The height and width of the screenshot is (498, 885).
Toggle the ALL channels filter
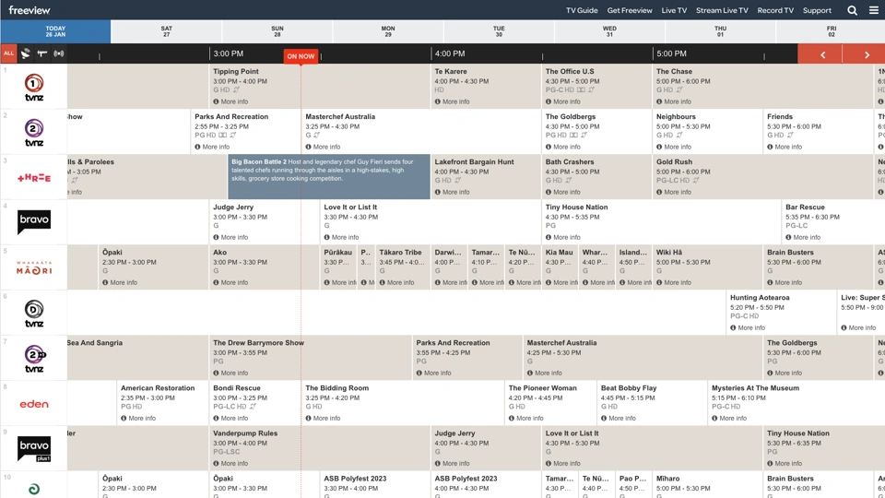(8, 53)
